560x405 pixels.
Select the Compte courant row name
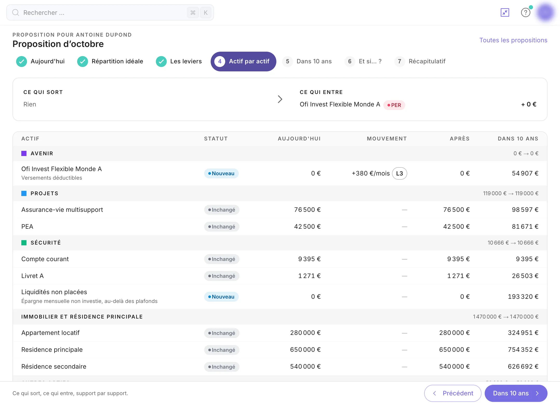(x=45, y=259)
